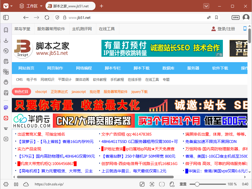This screenshot has height=189, width=252.
Task: Open the user profile avatar
Action: (246, 17)
